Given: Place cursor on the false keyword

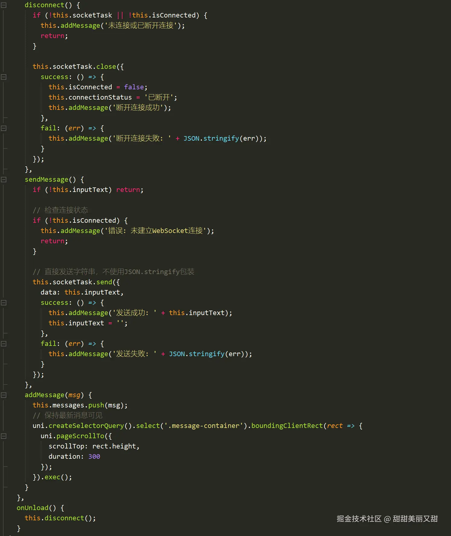Looking at the screenshot, I should [134, 87].
